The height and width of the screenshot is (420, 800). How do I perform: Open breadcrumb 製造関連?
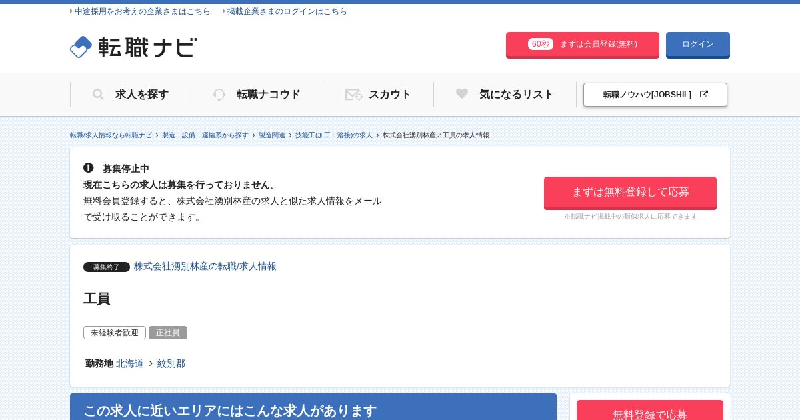(272, 135)
